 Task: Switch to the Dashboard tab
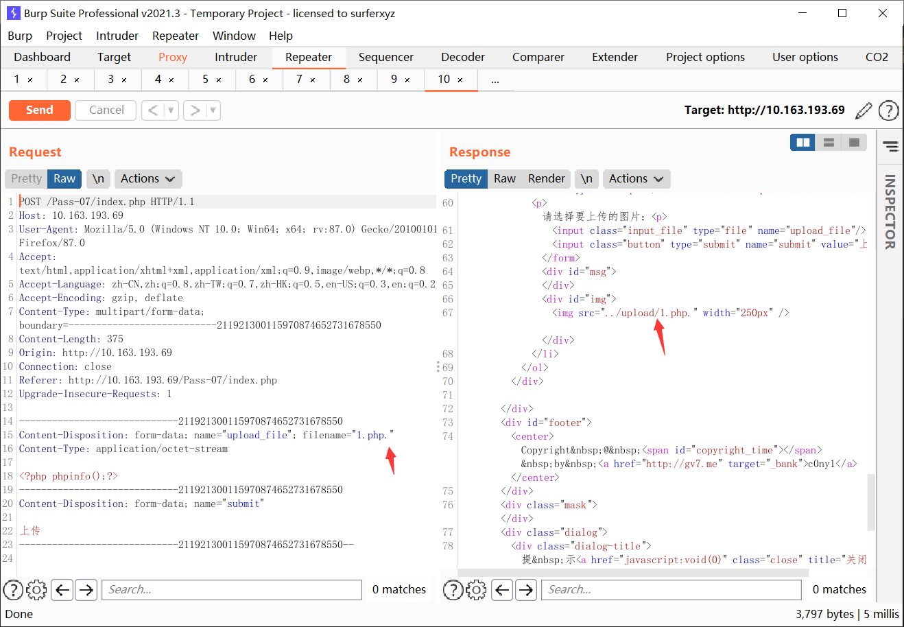pos(42,58)
